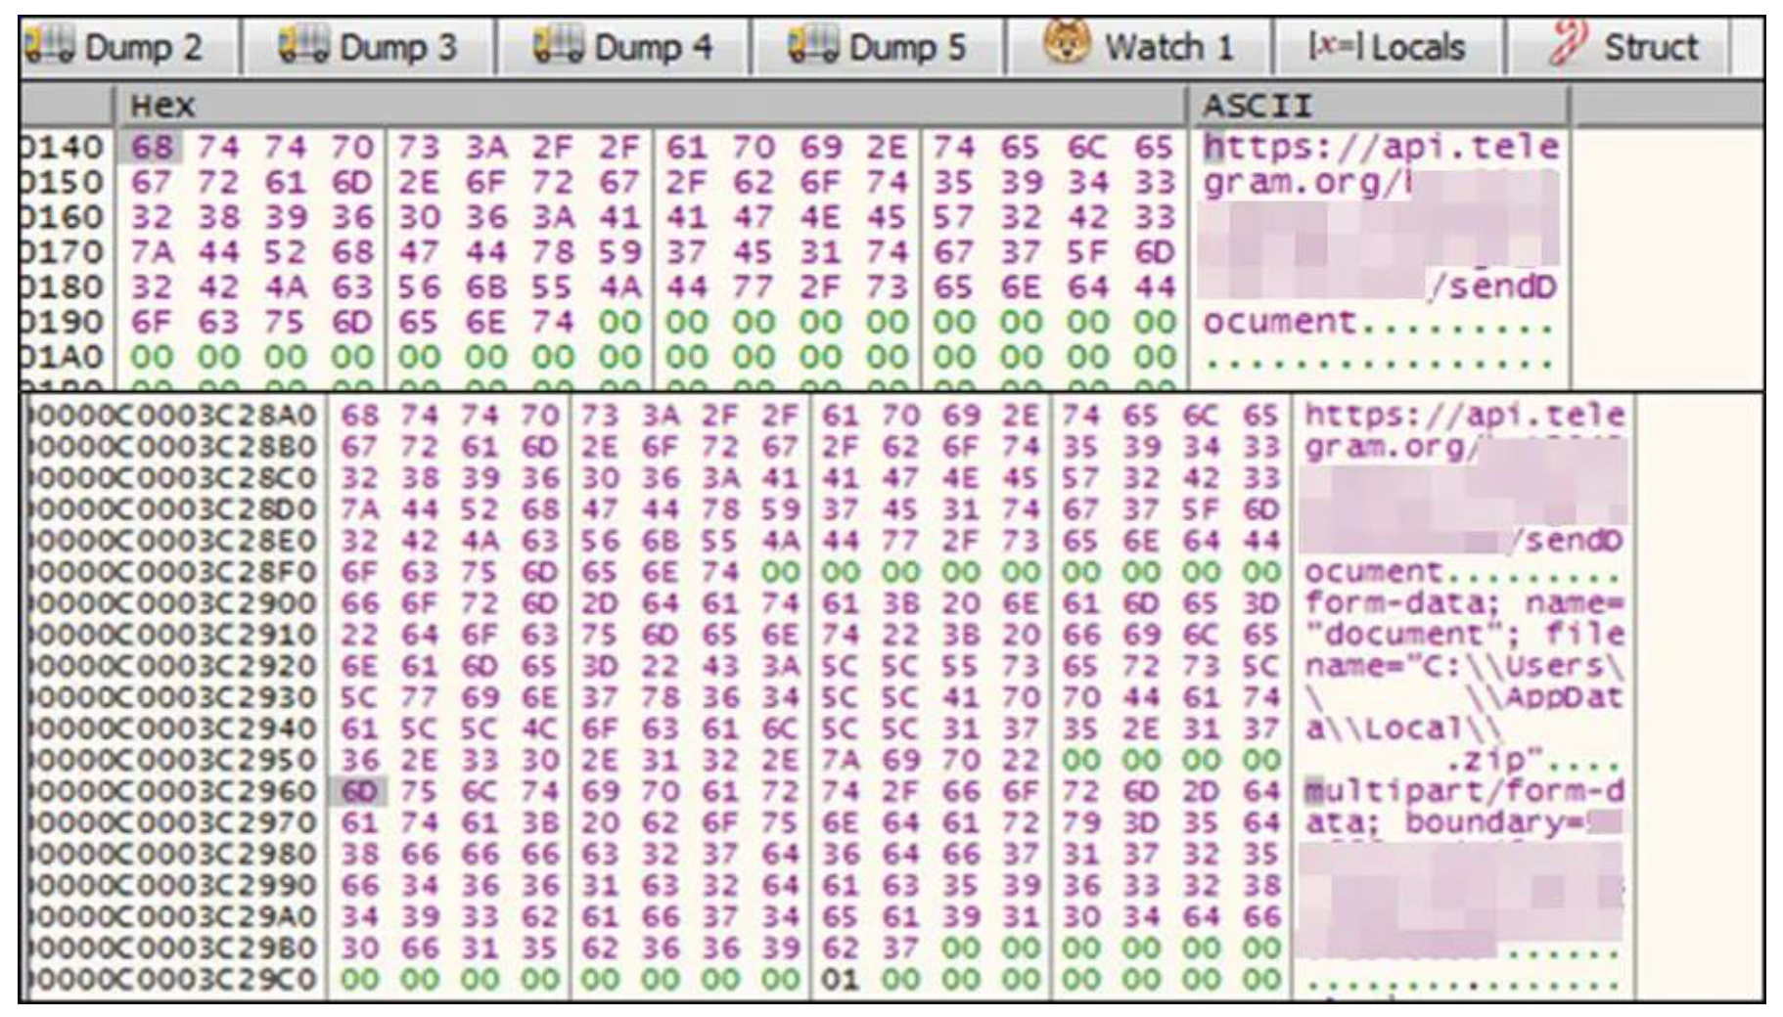This screenshot has height=1017, width=1783.
Task: Click address D190 in the upper dump
Action: (62, 323)
